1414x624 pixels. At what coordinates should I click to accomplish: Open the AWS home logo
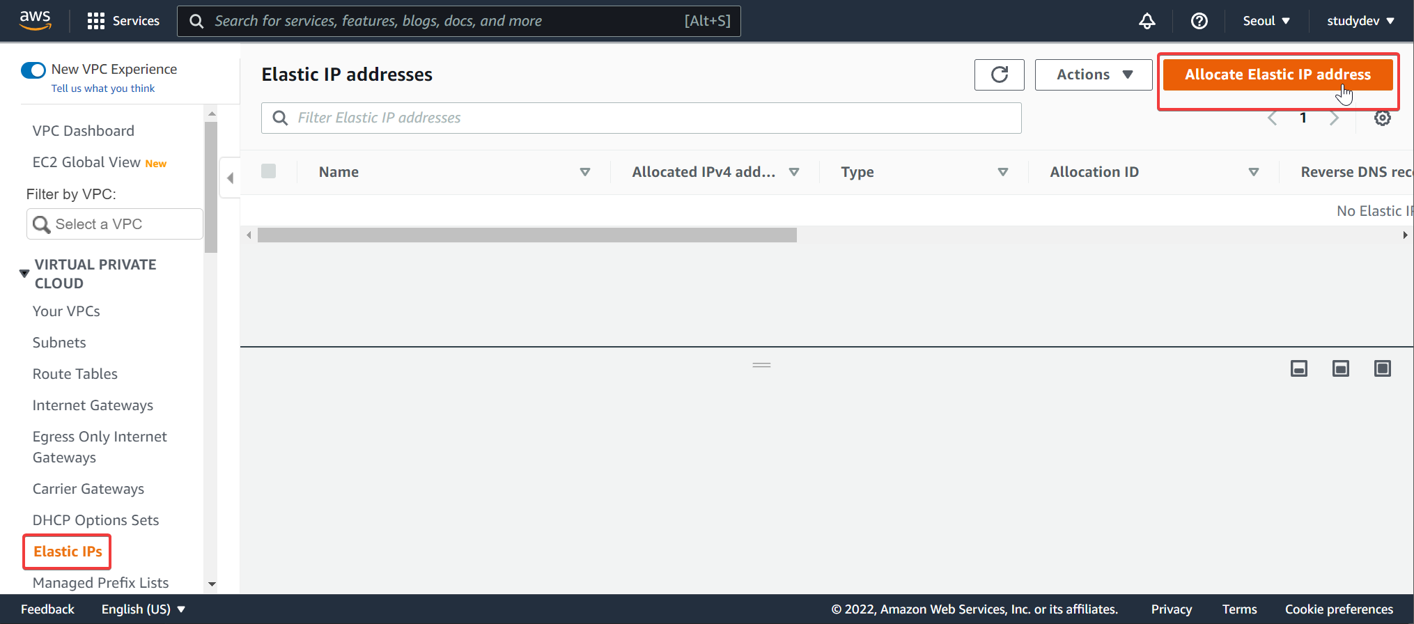[35, 21]
